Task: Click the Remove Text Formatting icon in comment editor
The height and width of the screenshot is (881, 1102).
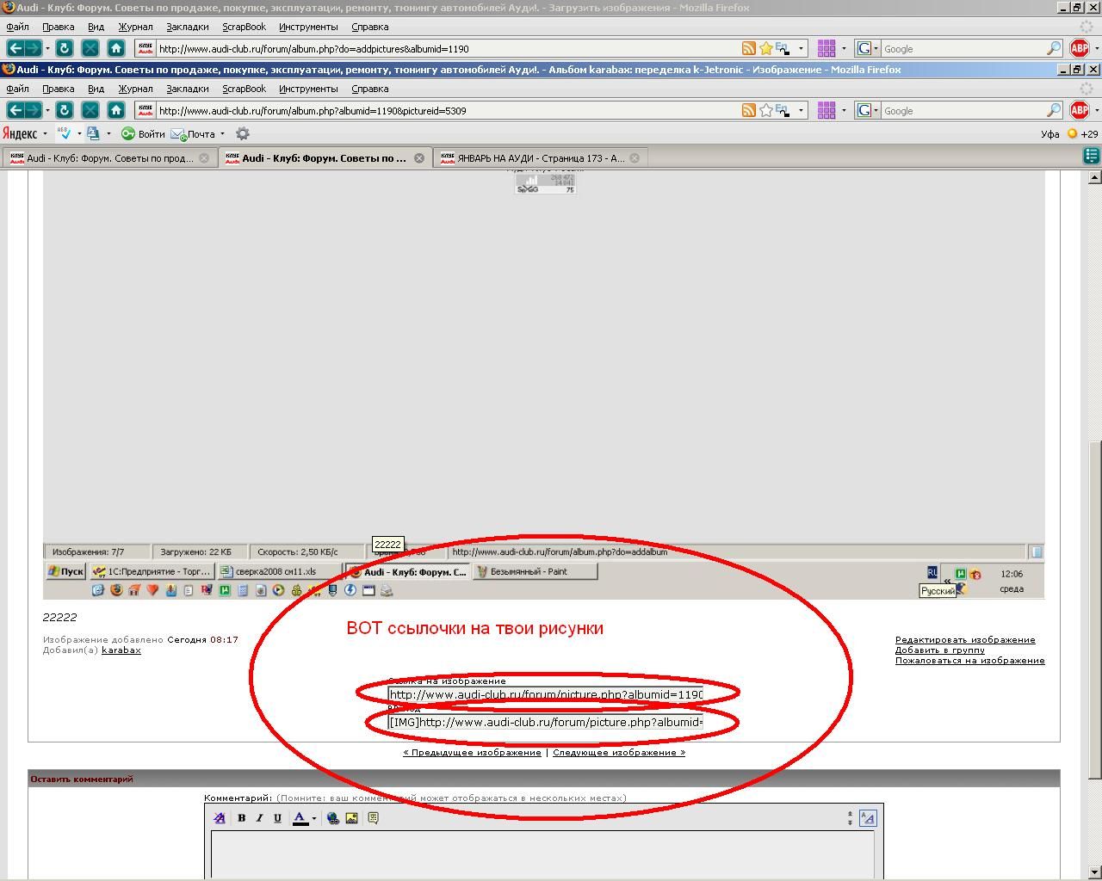Action: (220, 818)
